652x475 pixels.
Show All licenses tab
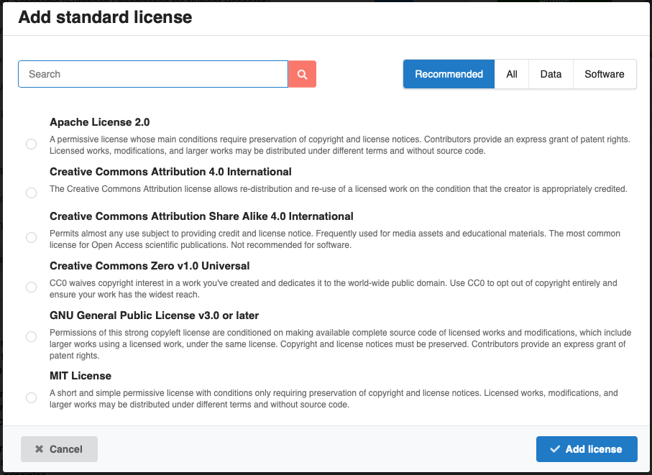tap(511, 74)
